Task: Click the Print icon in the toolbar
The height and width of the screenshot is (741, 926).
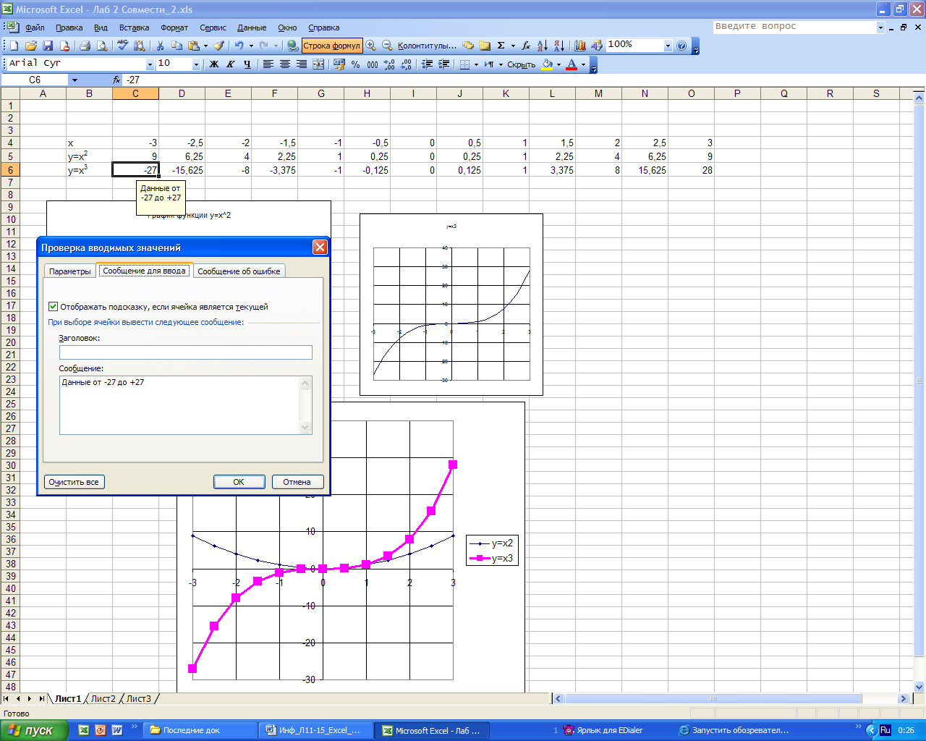Action: pyautogui.click(x=85, y=46)
